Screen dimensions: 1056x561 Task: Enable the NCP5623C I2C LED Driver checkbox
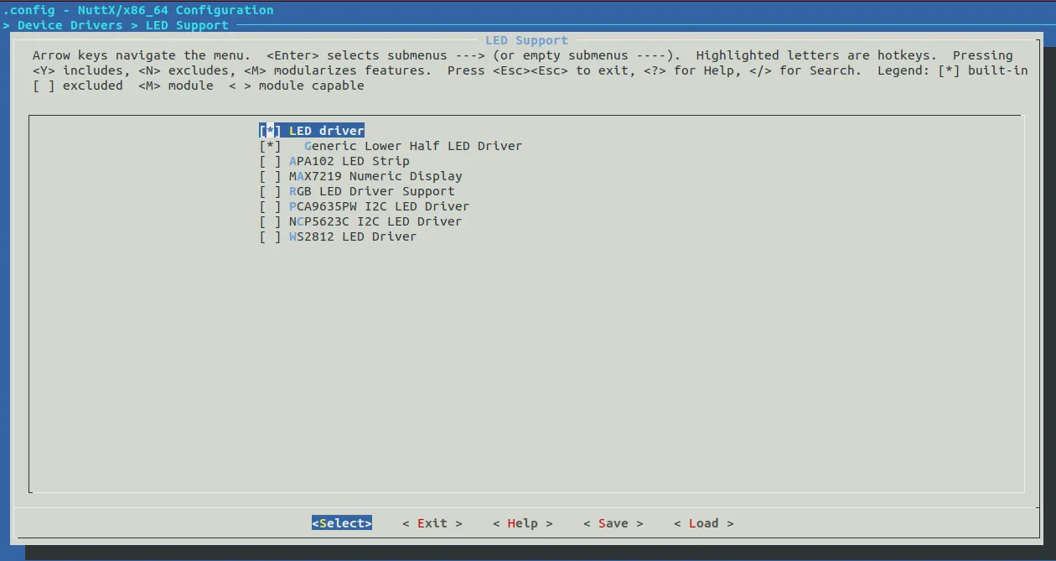(x=270, y=221)
